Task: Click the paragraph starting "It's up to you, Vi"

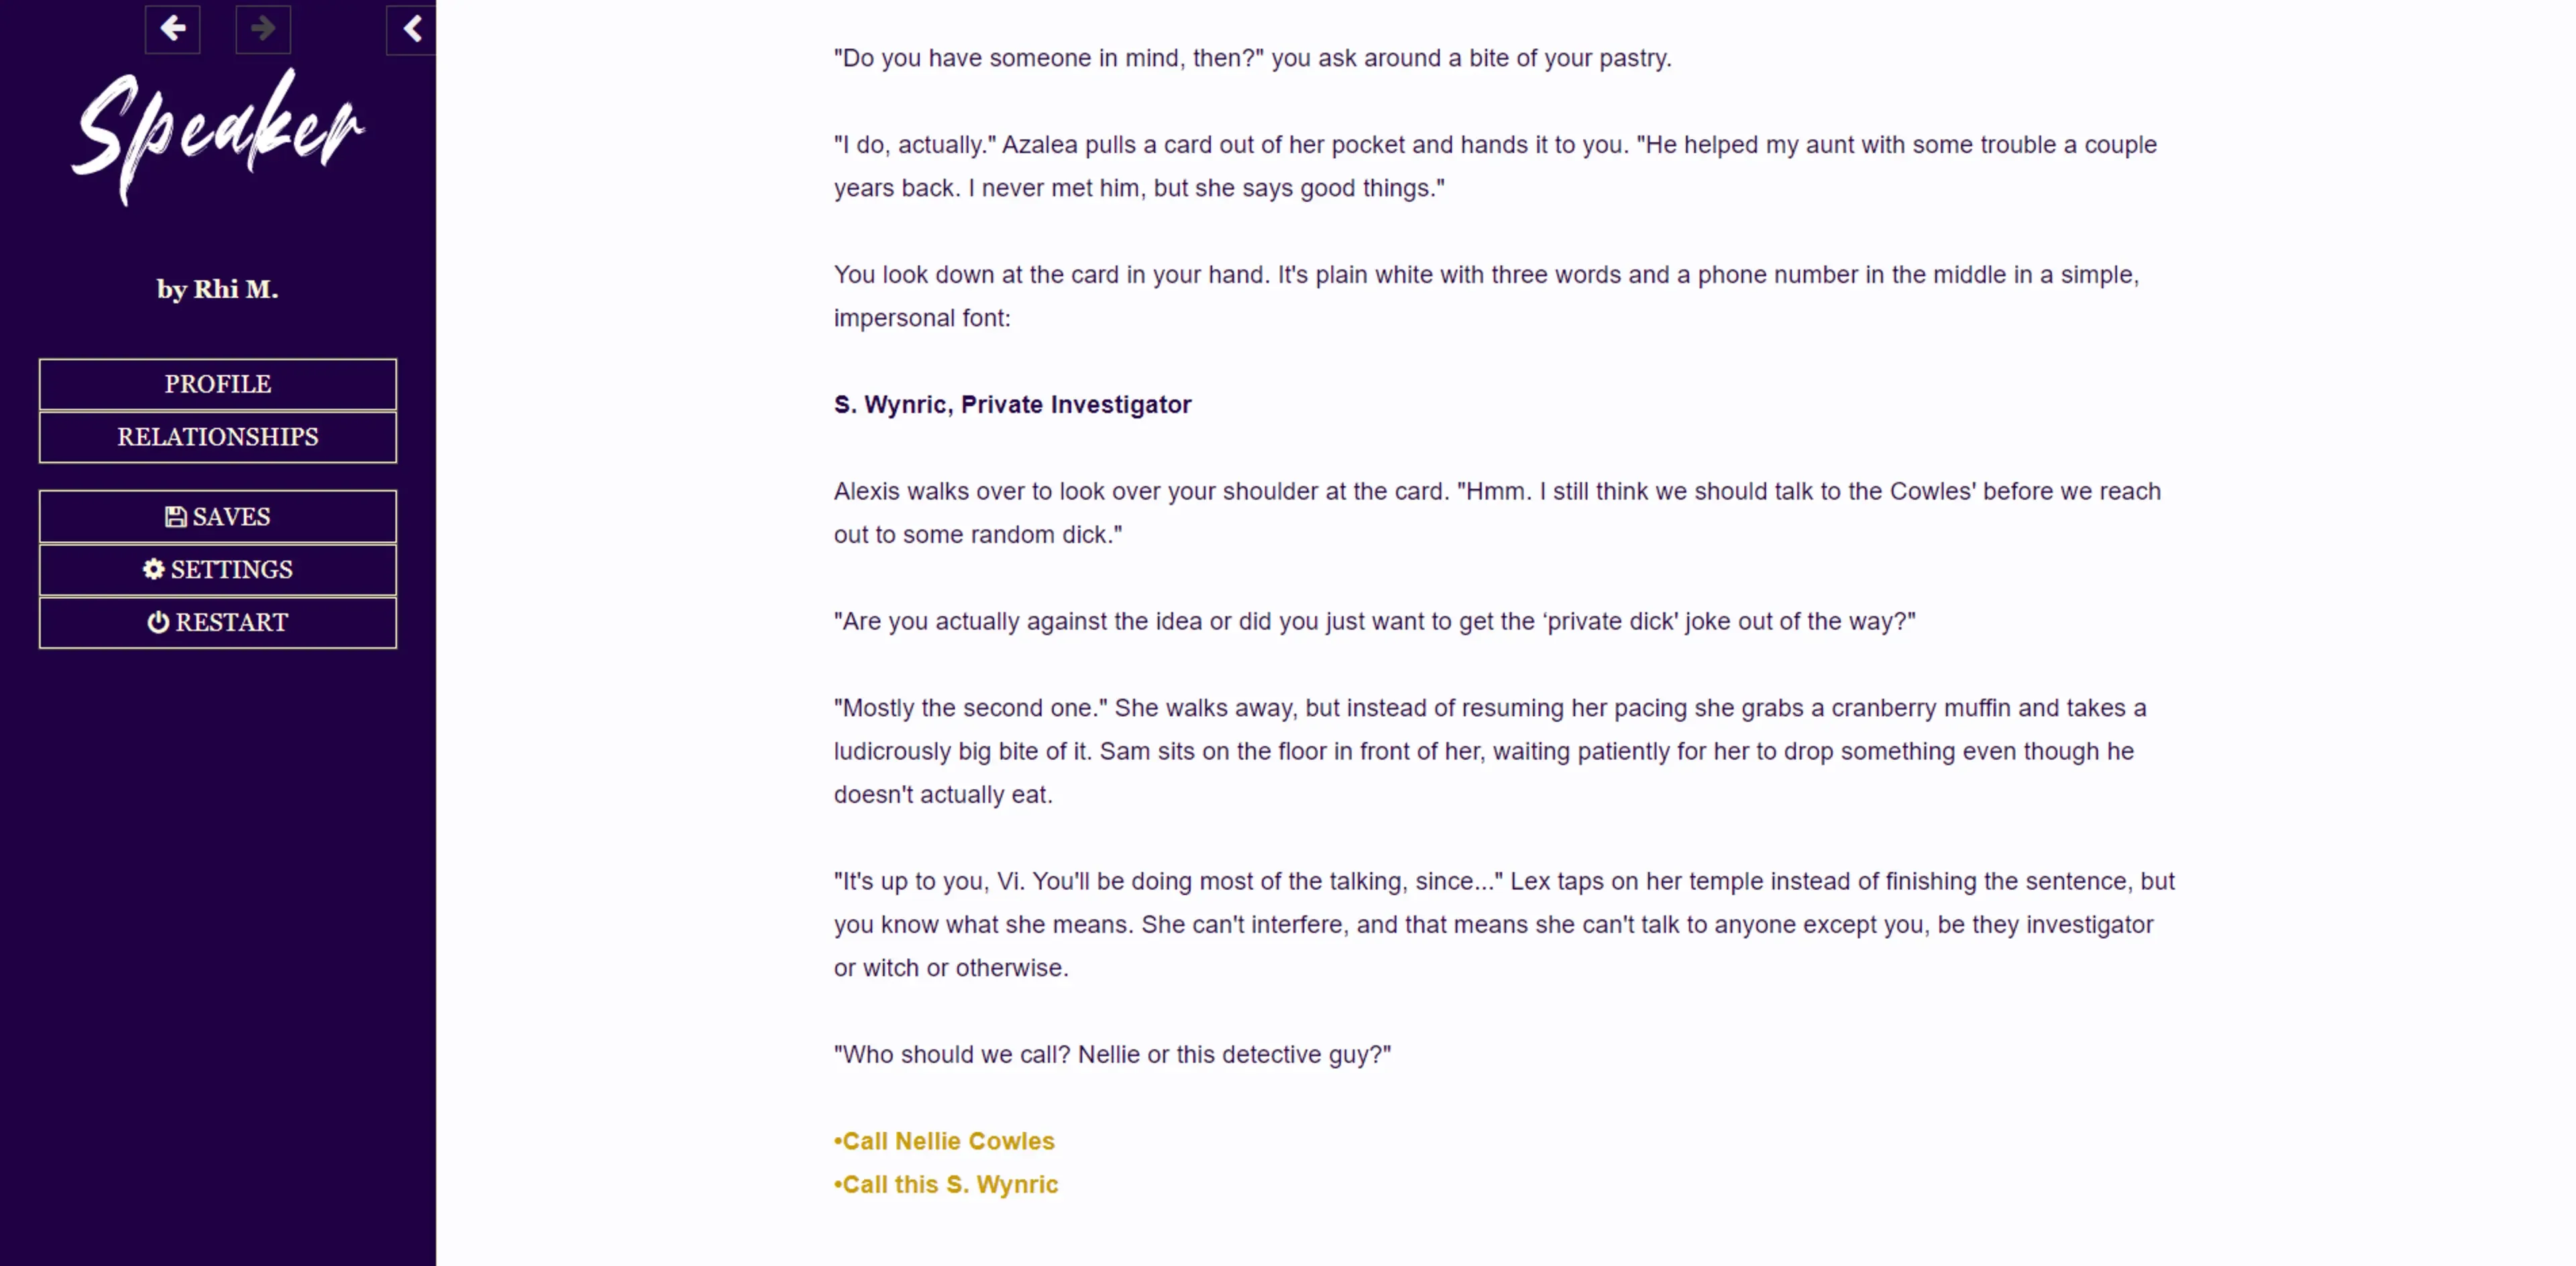Action: [x=1503, y=924]
